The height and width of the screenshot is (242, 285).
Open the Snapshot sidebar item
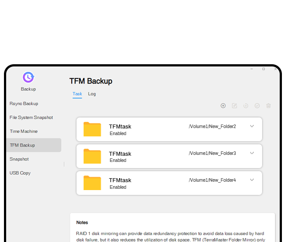pyautogui.click(x=19, y=159)
